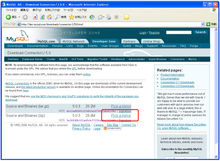Click the Home house icon
This screenshot has width=220, height=161.
[49, 17]
